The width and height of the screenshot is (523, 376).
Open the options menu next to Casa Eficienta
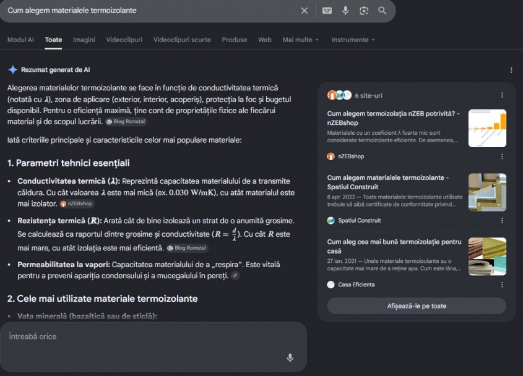tap(502, 284)
